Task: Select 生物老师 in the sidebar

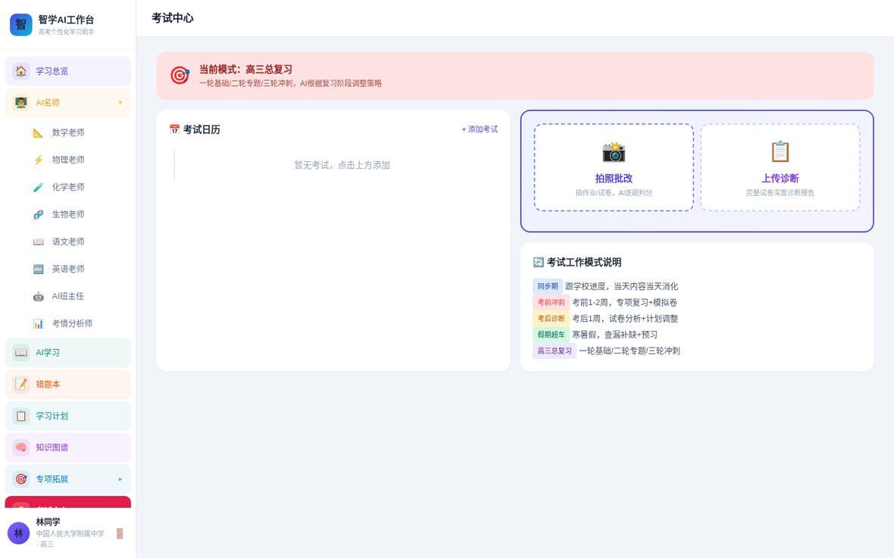Action: point(68,214)
